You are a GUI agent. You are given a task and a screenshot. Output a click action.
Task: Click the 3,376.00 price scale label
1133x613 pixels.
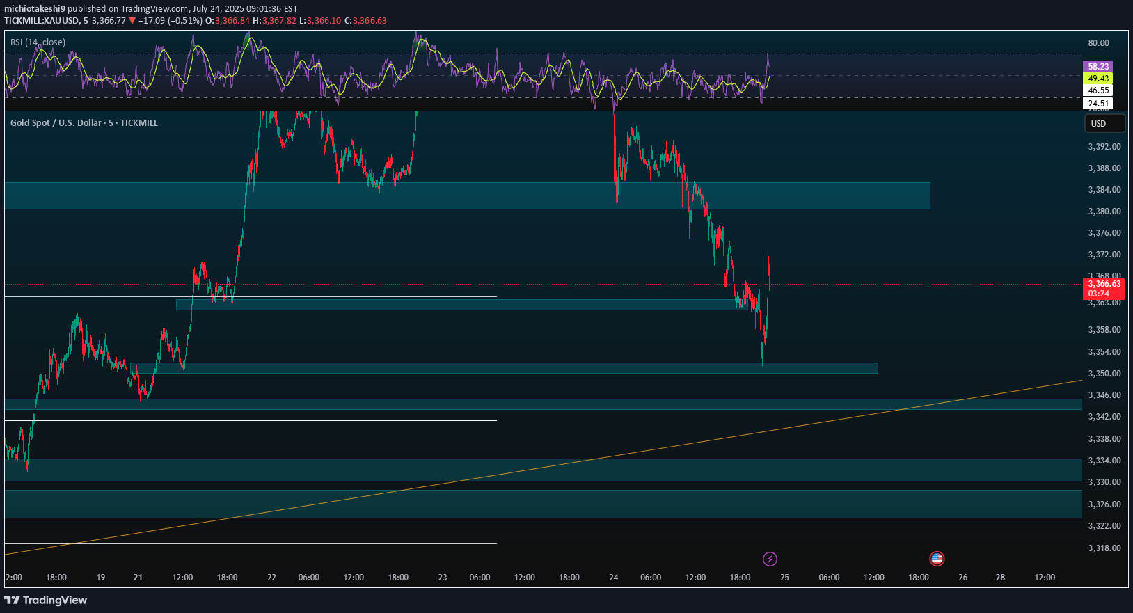coord(1104,233)
